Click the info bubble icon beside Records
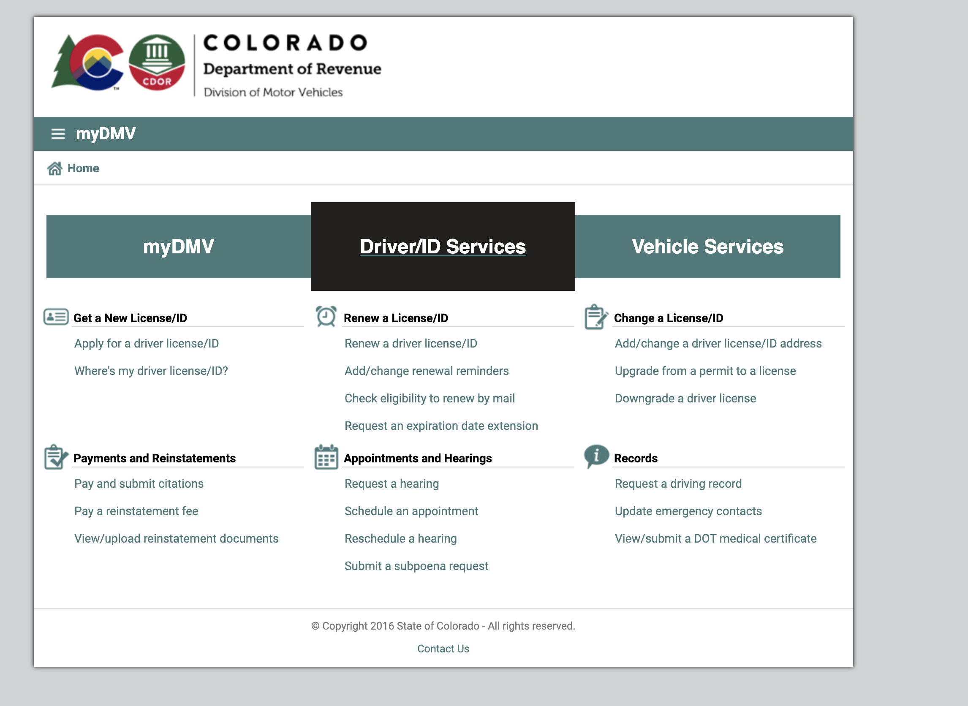The image size is (968, 706). [x=596, y=456]
